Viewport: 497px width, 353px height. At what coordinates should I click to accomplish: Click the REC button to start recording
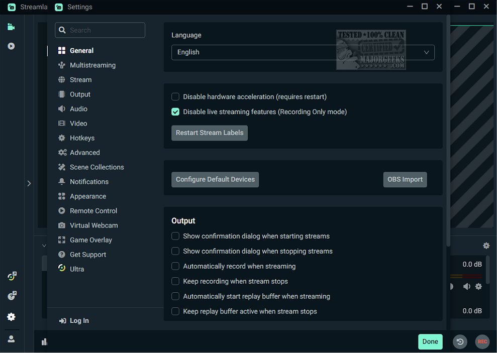482,341
